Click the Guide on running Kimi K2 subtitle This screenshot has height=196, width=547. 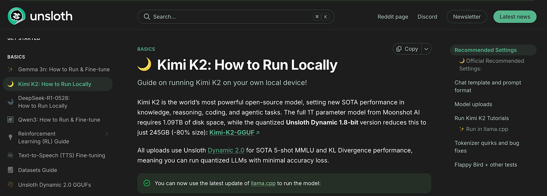tap(222, 83)
